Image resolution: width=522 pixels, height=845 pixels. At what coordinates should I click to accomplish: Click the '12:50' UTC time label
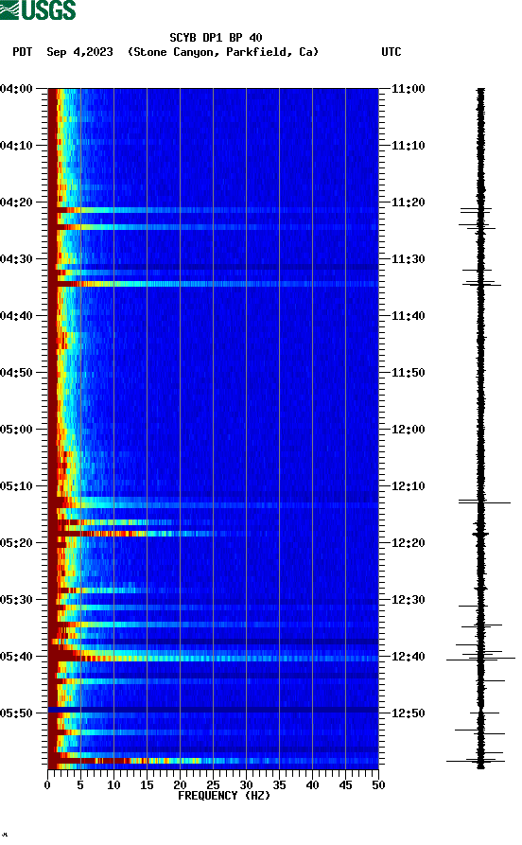(x=409, y=713)
